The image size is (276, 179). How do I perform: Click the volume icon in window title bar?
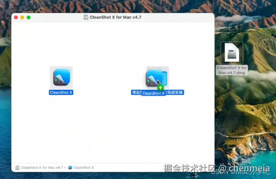tap(86, 17)
